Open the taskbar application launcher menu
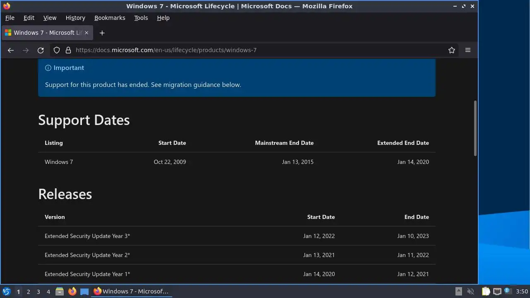The height and width of the screenshot is (298, 530). pyautogui.click(x=7, y=291)
